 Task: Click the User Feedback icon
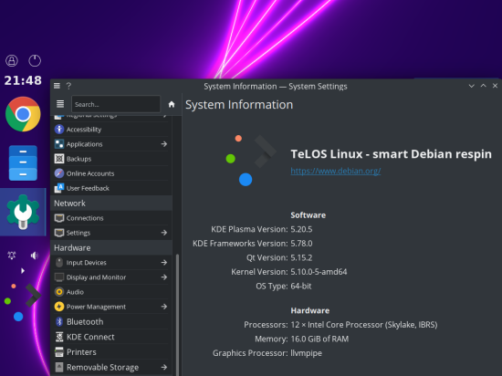pos(59,188)
